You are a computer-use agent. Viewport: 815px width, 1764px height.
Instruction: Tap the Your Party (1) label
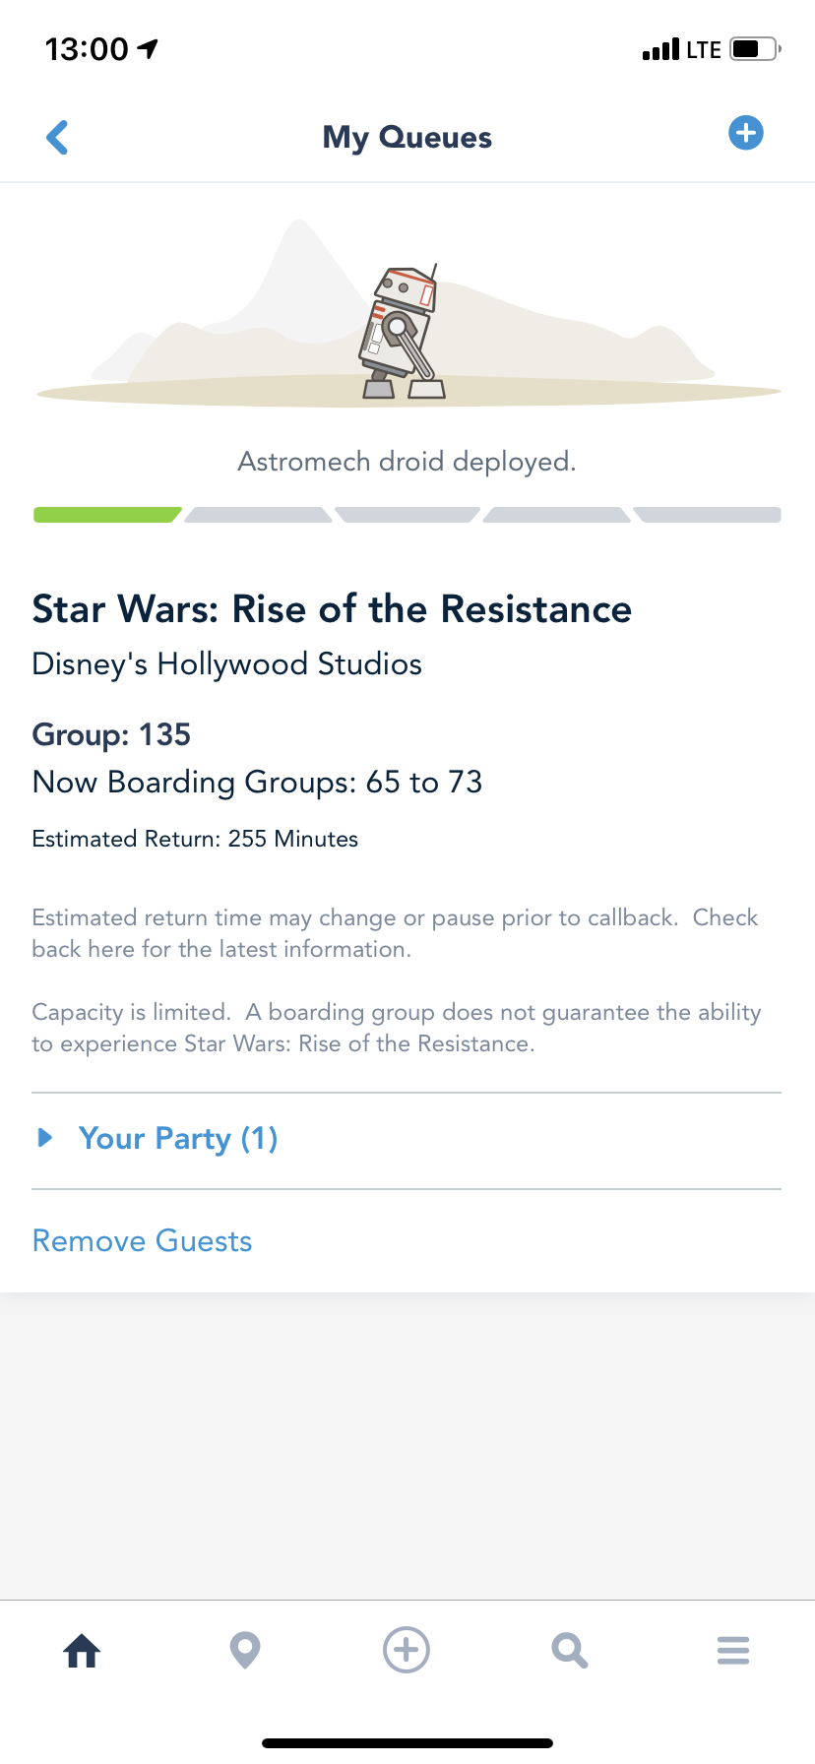click(178, 1139)
